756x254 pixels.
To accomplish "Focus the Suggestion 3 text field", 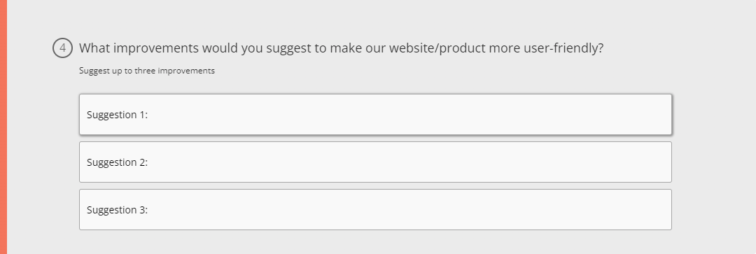I will tap(375, 210).
